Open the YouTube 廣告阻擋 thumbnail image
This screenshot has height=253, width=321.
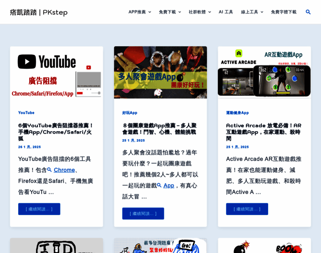pos(57,73)
